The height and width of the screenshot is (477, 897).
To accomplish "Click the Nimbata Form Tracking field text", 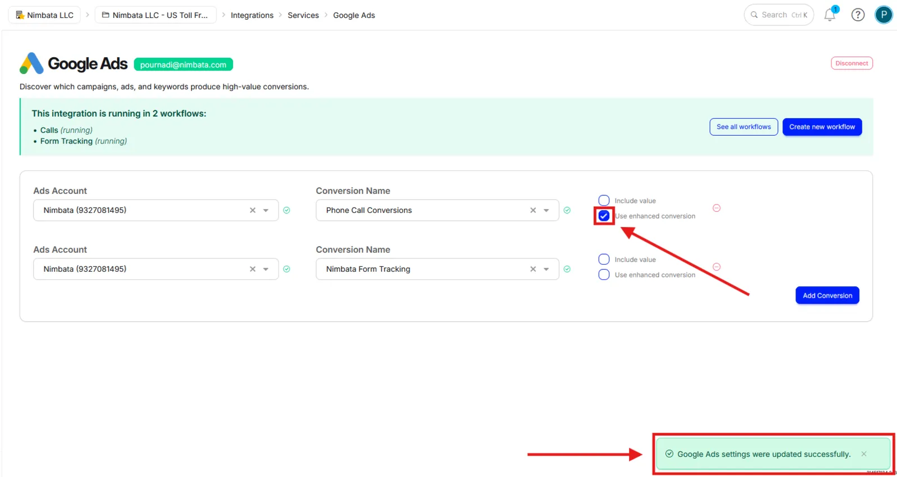I will coord(368,269).
